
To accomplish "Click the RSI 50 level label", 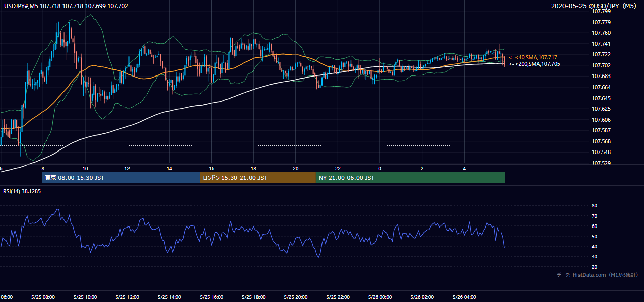I will (594, 236).
